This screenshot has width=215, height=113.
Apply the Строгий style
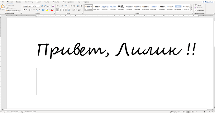[162, 7]
